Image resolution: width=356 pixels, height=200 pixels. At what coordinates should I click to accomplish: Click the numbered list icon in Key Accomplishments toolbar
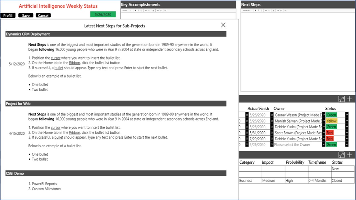pos(161,11)
